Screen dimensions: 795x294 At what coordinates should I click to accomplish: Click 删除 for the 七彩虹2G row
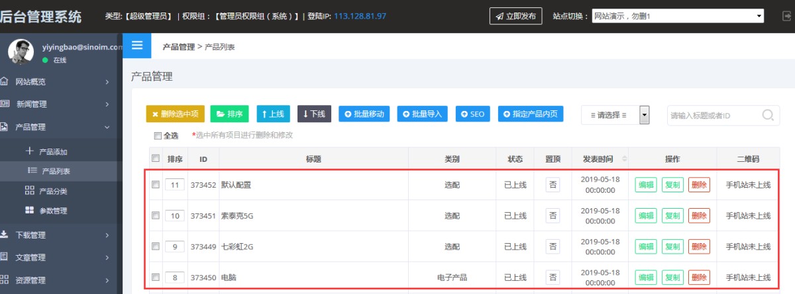(x=699, y=246)
